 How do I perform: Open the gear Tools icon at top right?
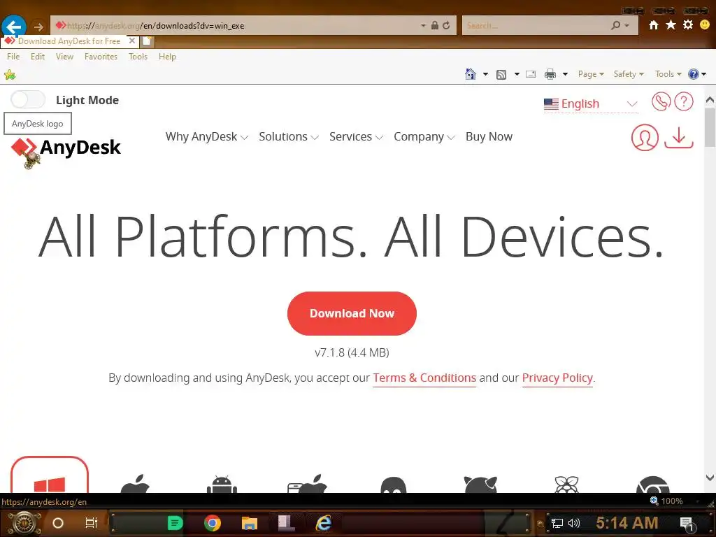click(x=688, y=25)
